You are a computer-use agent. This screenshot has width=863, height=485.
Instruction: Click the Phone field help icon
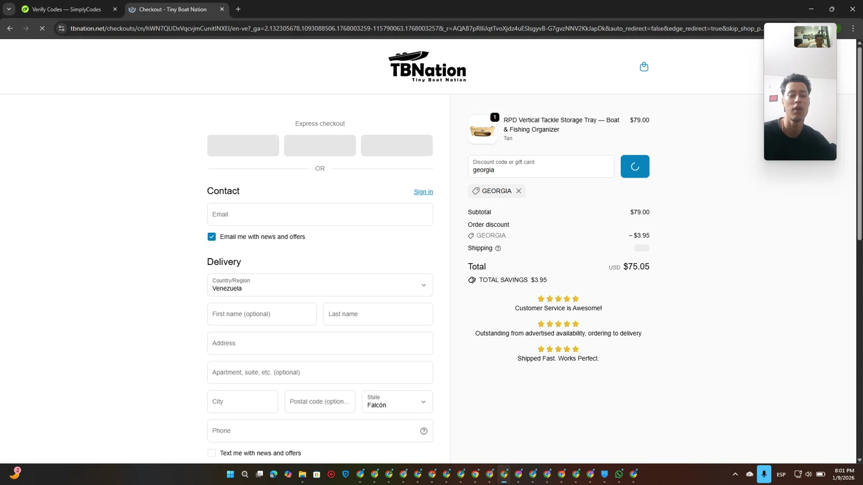[423, 431]
